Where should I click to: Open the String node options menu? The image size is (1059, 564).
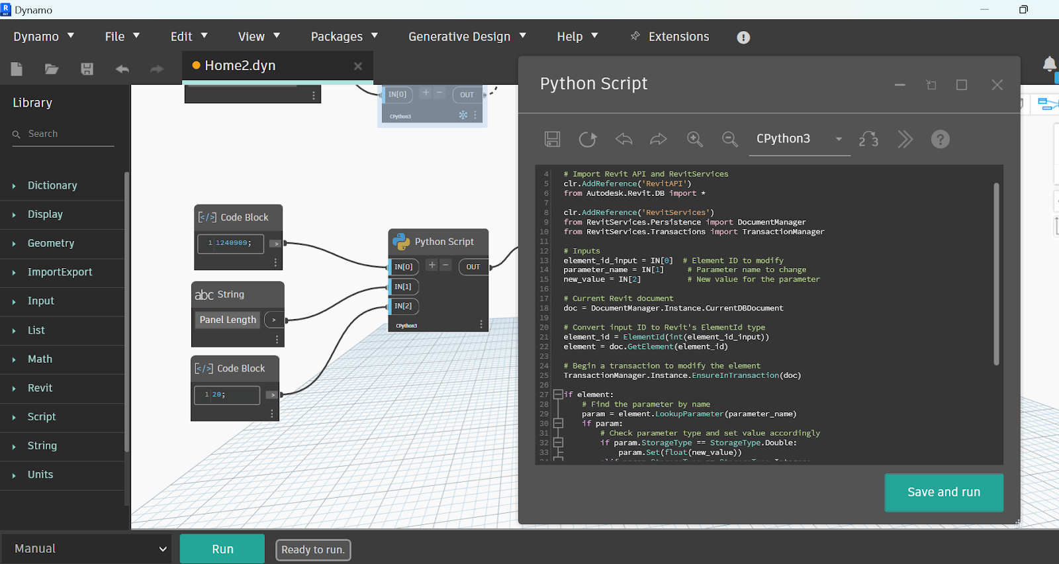[277, 340]
